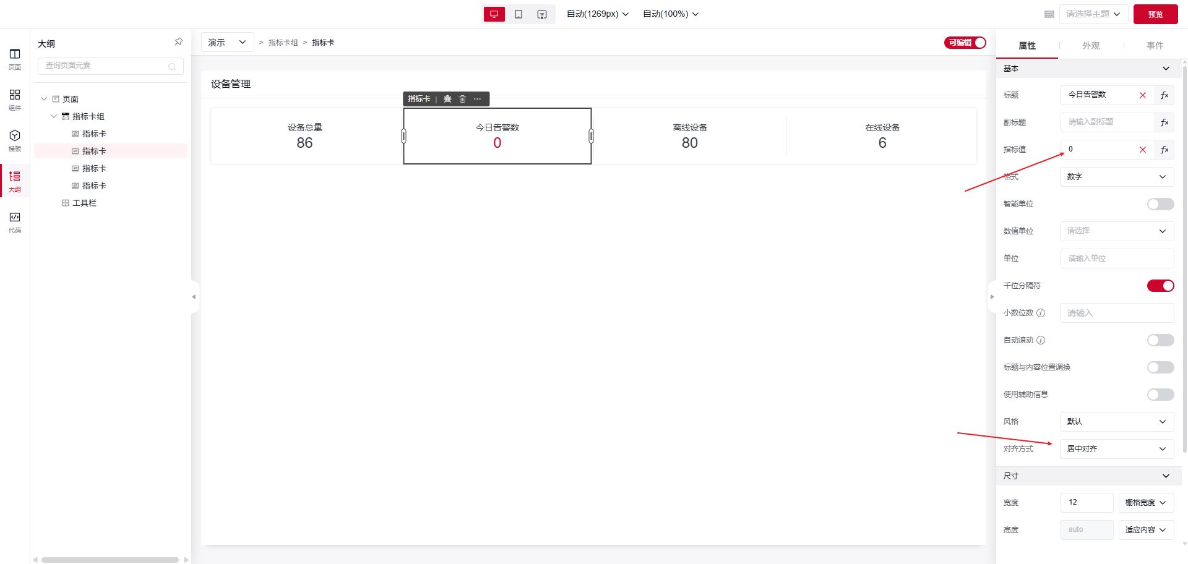Open the 格式 dropdown showing 数字
1188x564 pixels.
[1116, 177]
